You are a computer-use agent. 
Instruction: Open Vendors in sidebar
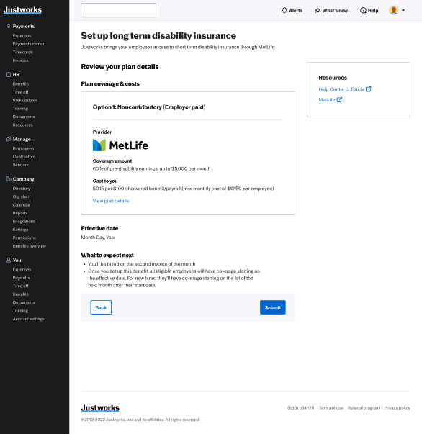(x=20, y=165)
